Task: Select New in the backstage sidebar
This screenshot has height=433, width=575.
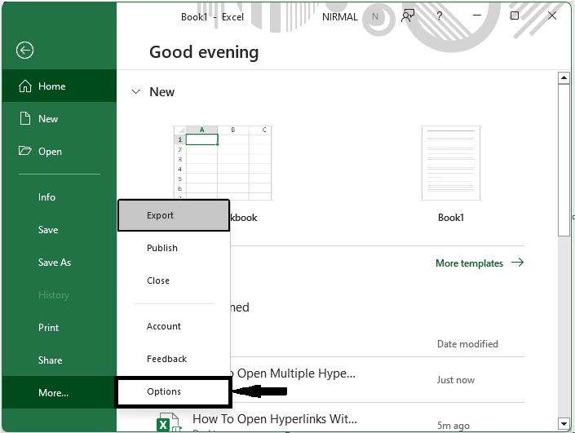Action: coord(59,119)
